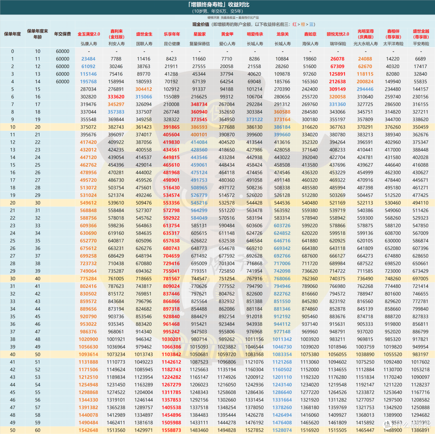The image size is (435, 434).
Task: Click blue value 1528074 in year 50
Action: click(x=282, y=430)
